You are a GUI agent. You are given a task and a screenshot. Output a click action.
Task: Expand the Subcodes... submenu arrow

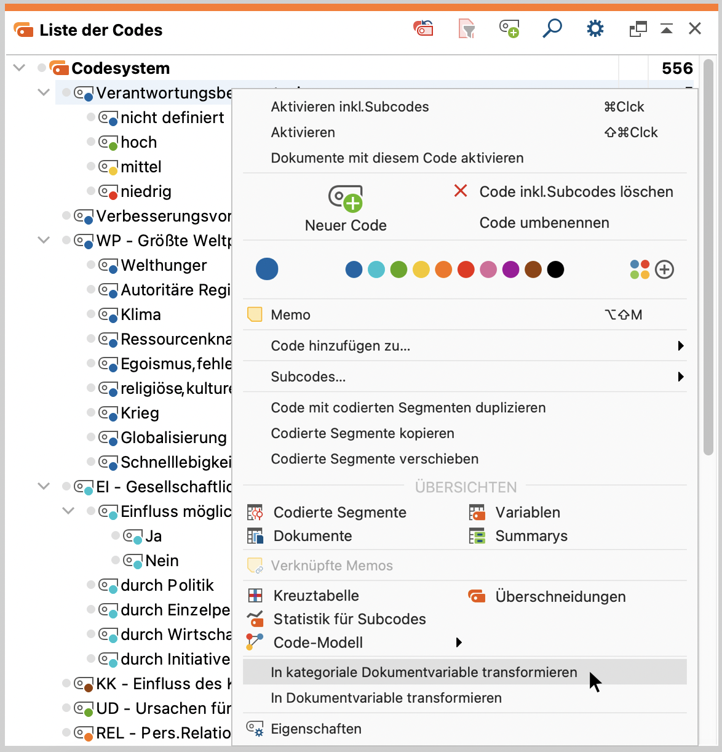click(680, 377)
